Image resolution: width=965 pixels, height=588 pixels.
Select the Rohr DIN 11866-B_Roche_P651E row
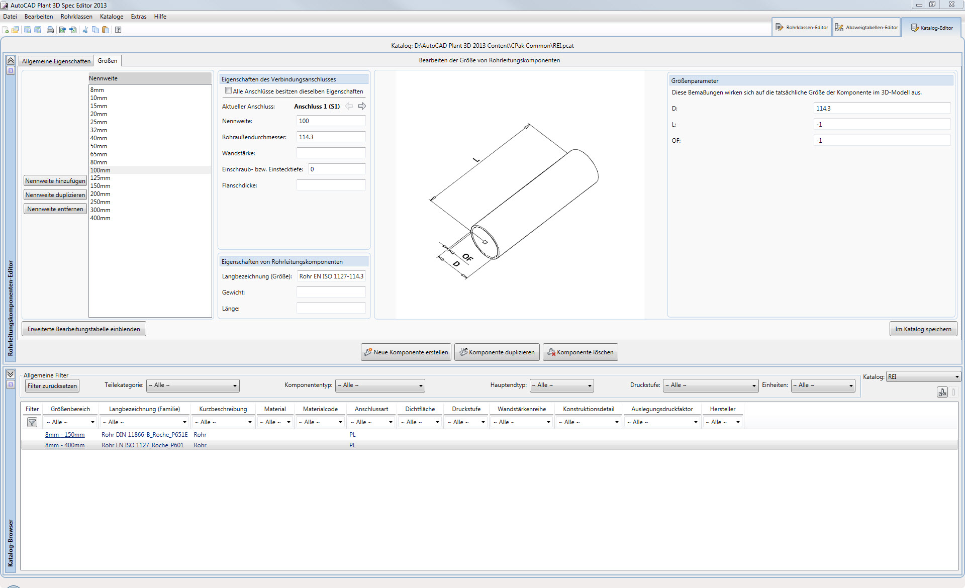coord(489,435)
